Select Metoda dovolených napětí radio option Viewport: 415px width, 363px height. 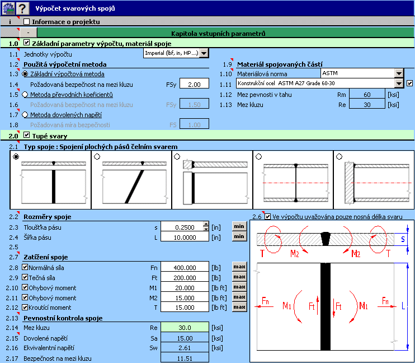tap(25, 115)
